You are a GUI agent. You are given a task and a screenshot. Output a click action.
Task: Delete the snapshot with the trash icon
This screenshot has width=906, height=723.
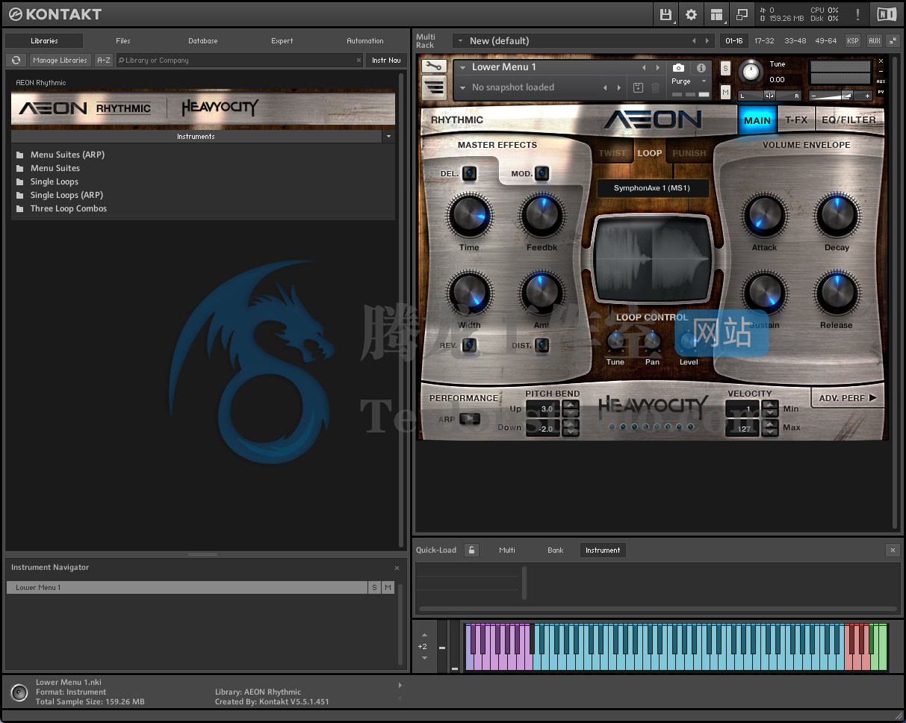(655, 87)
